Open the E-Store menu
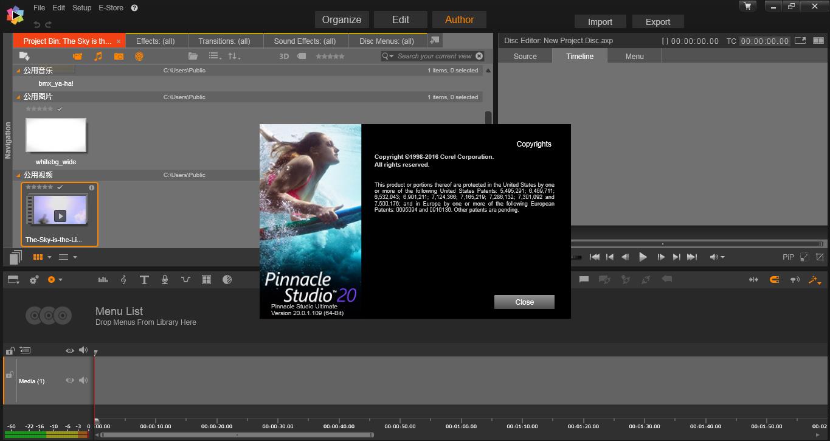 111,8
